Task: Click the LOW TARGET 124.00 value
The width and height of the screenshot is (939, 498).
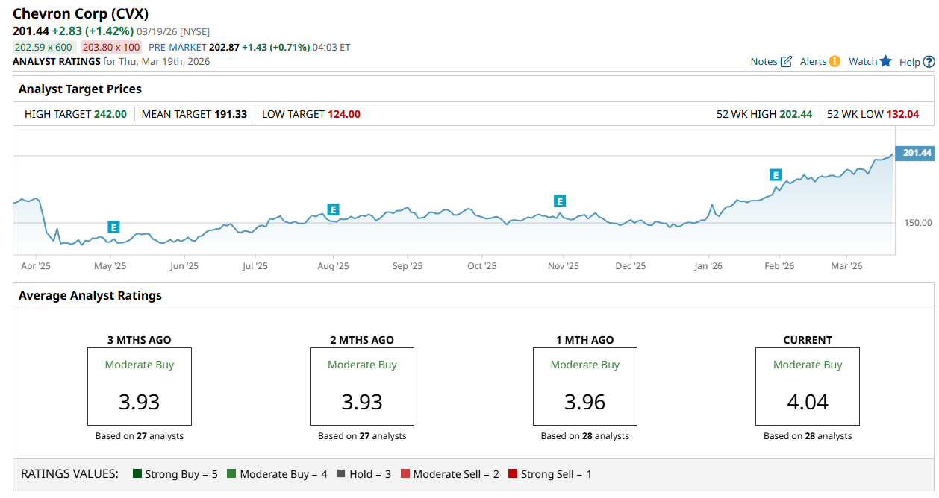Action: pyautogui.click(x=344, y=114)
